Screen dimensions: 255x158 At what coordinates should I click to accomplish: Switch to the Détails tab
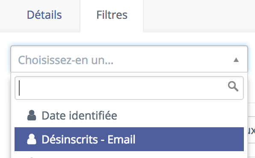click(44, 15)
